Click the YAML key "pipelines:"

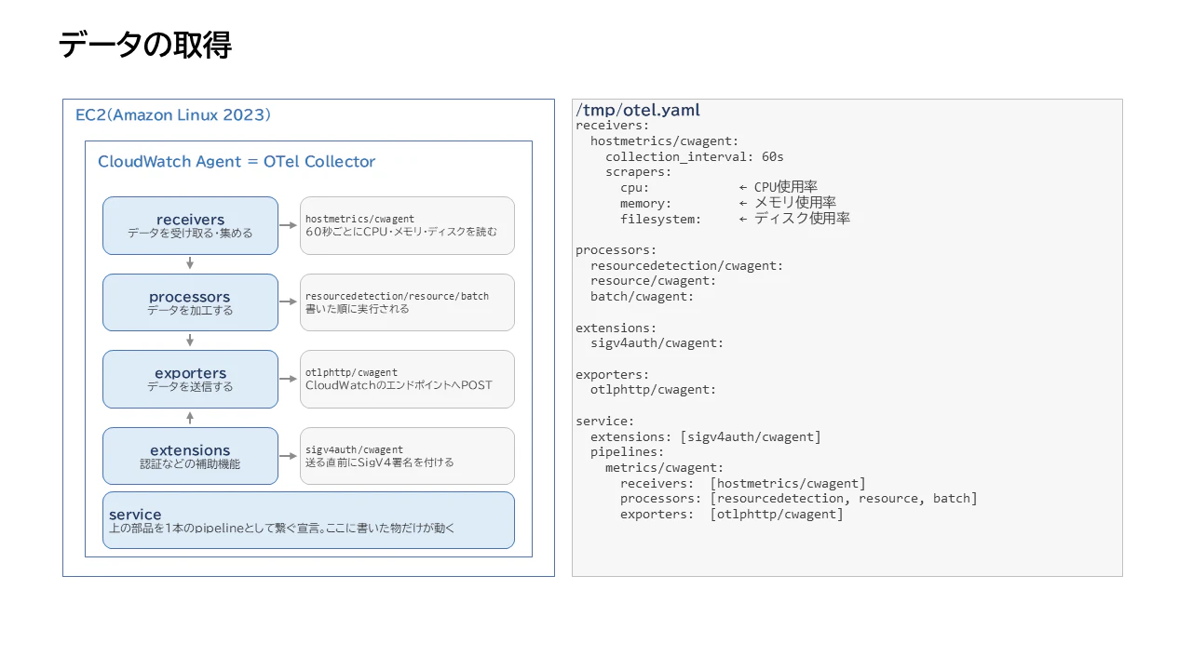[628, 452]
